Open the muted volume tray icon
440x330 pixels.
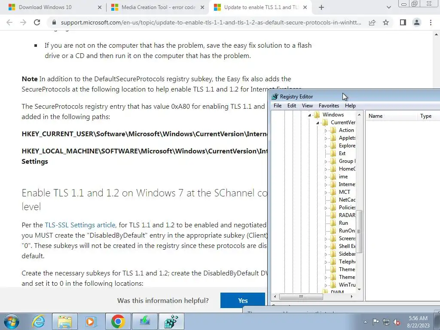[x=397, y=322]
